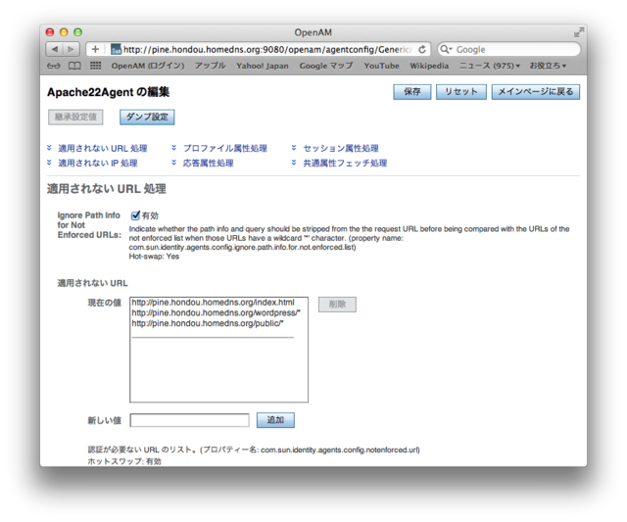627x522 pixels.
Task: Click the fullscreen arrows icon in title bar
Action: pyautogui.click(x=578, y=32)
